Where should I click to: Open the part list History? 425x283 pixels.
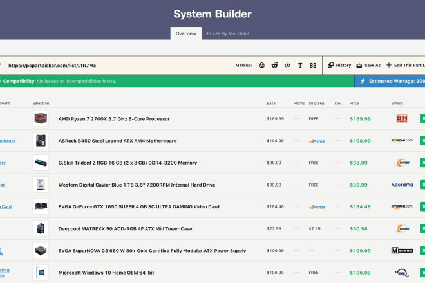click(x=339, y=65)
